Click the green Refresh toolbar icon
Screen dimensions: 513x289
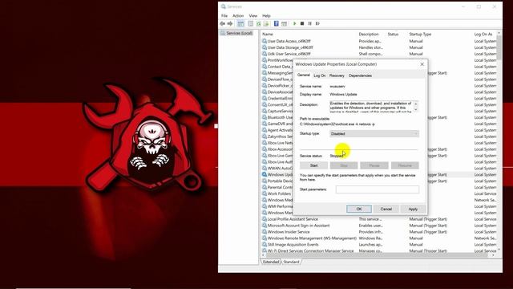(x=258, y=23)
